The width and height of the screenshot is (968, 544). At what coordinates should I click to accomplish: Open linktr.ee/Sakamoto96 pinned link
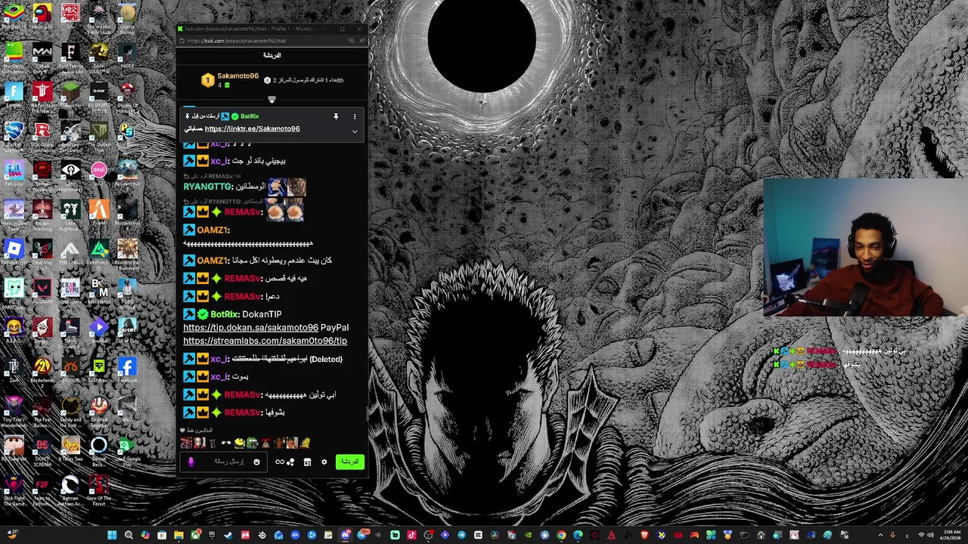click(252, 128)
